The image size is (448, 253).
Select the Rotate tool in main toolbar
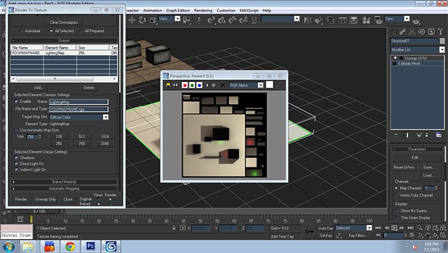click(142, 20)
